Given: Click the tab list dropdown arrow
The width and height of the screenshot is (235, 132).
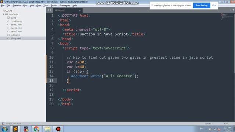Looking at the screenshot, I should pos(234,10).
